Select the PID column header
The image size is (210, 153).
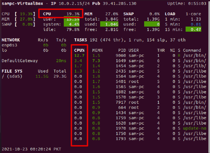122,50
